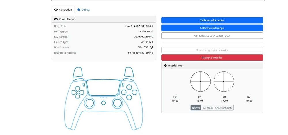
Task: Click the Device Type value original
Action: [147, 42]
